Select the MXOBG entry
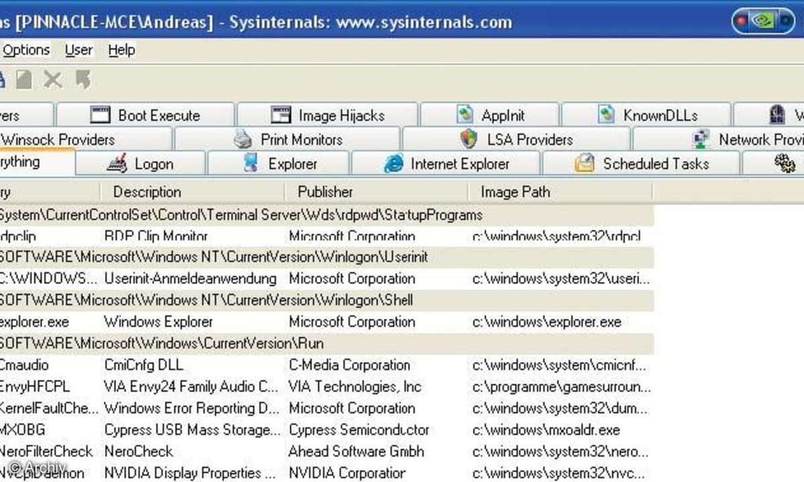The height and width of the screenshot is (482, 804). pyautogui.click(x=22, y=430)
